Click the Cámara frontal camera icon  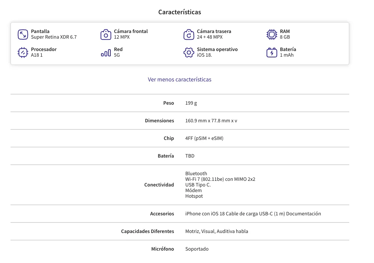click(106, 35)
